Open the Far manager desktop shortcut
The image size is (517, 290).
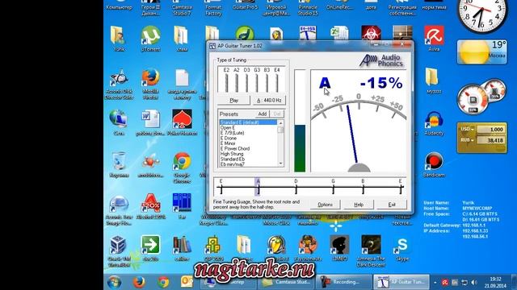(x=182, y=203)
